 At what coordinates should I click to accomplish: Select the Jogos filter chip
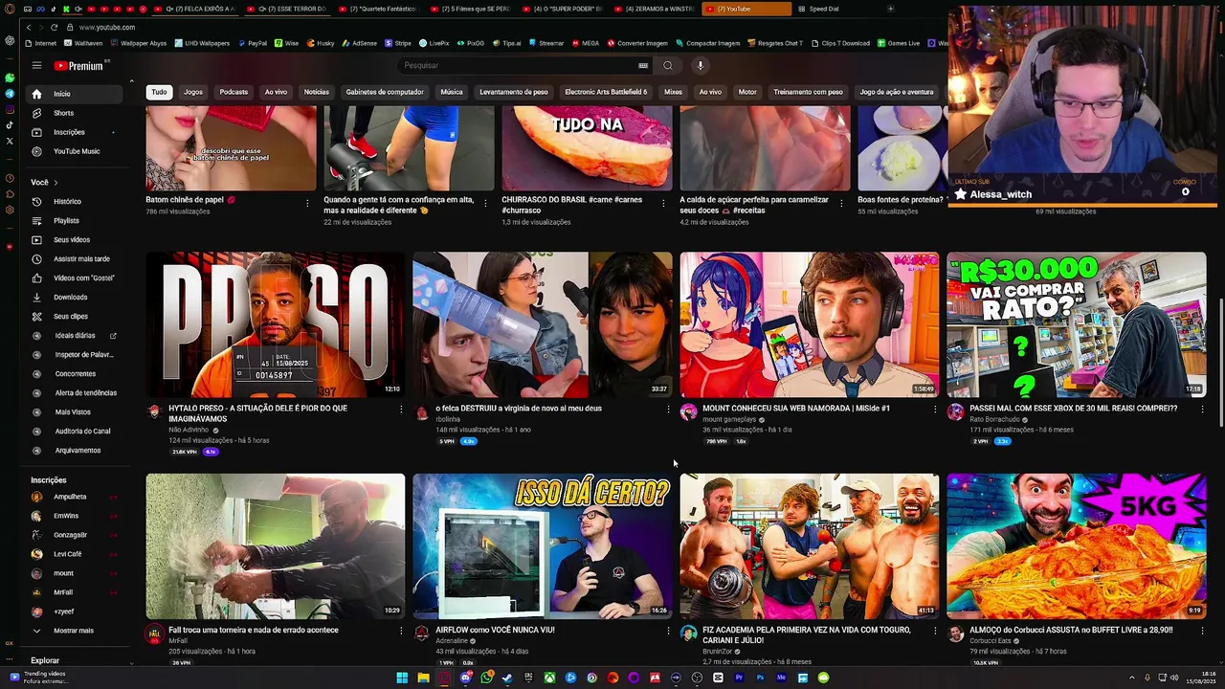pyautogui.click(x=193, y=92)
